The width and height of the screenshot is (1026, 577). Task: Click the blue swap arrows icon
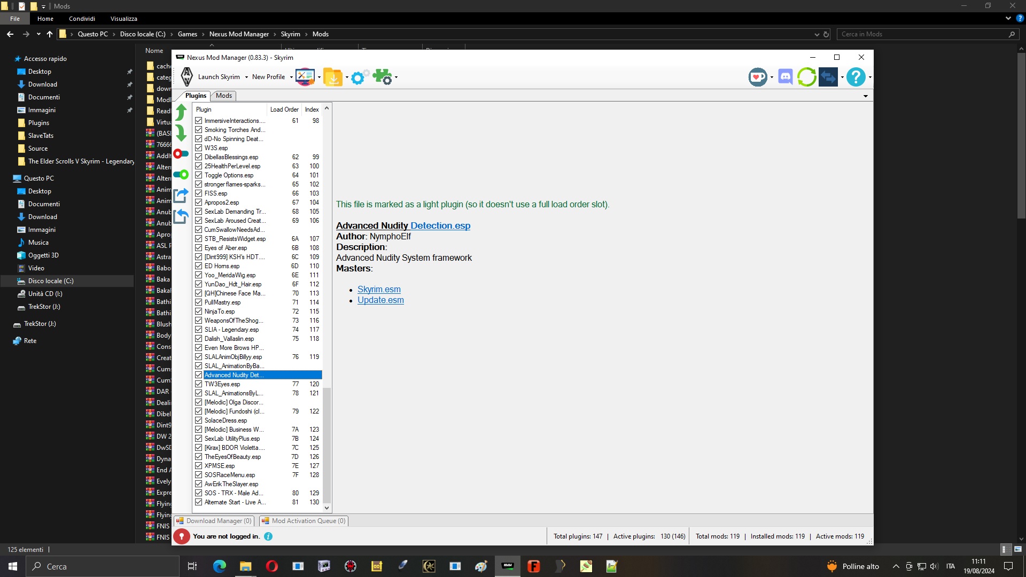828,77
